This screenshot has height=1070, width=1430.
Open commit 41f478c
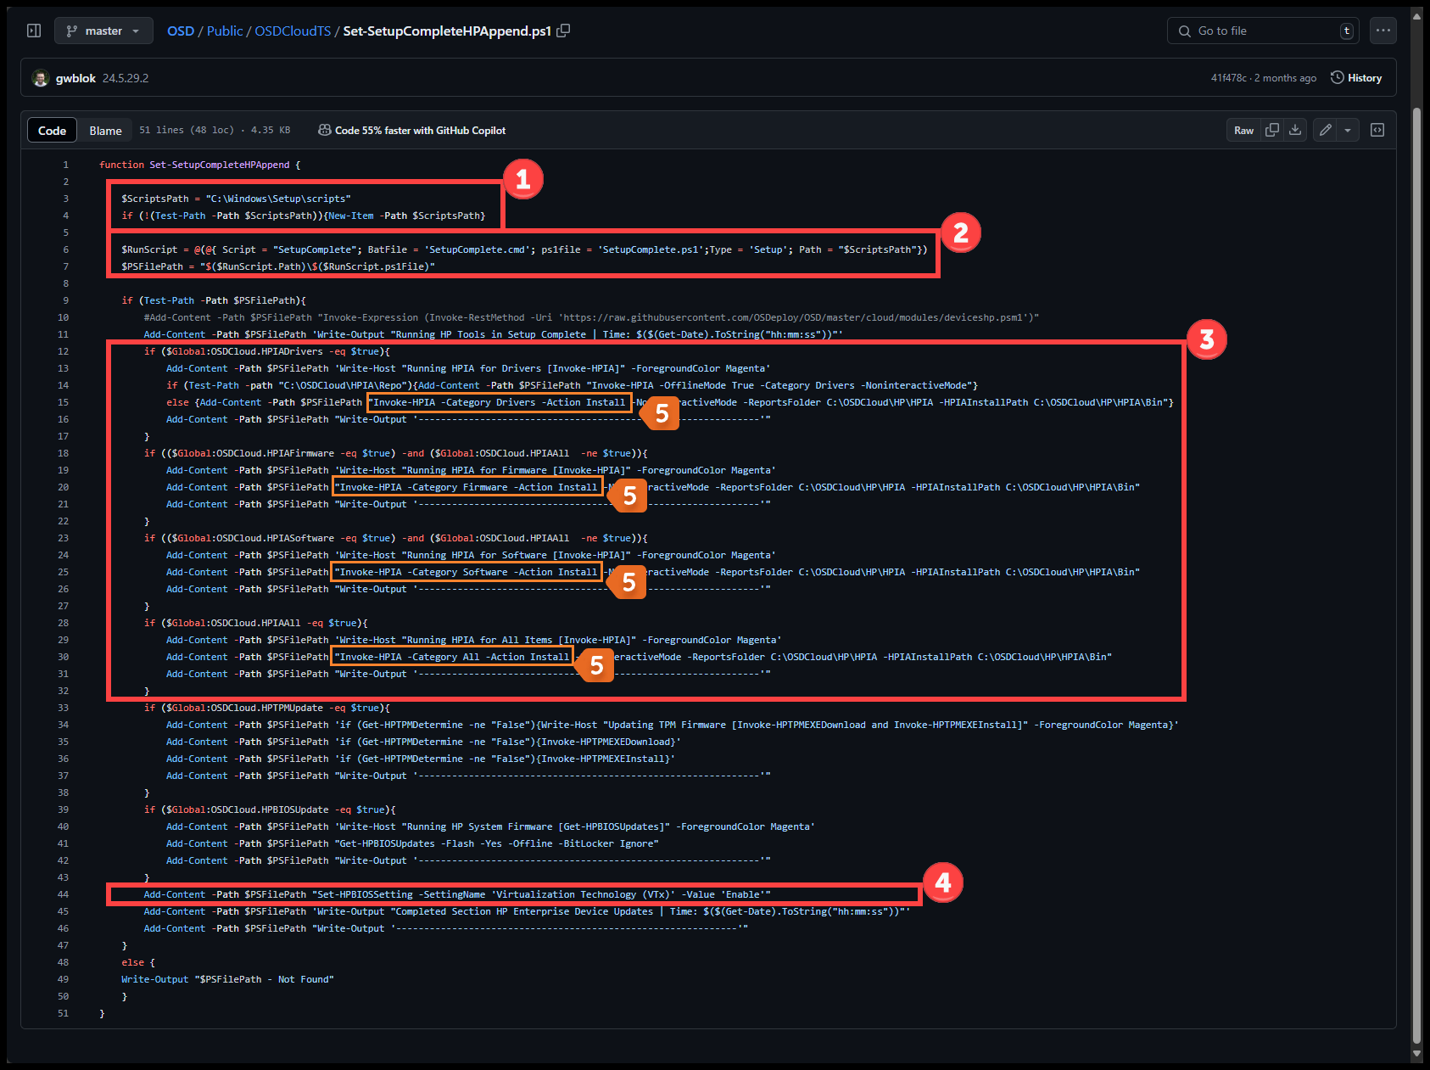pyautogui.click(x=1228, y=78)
